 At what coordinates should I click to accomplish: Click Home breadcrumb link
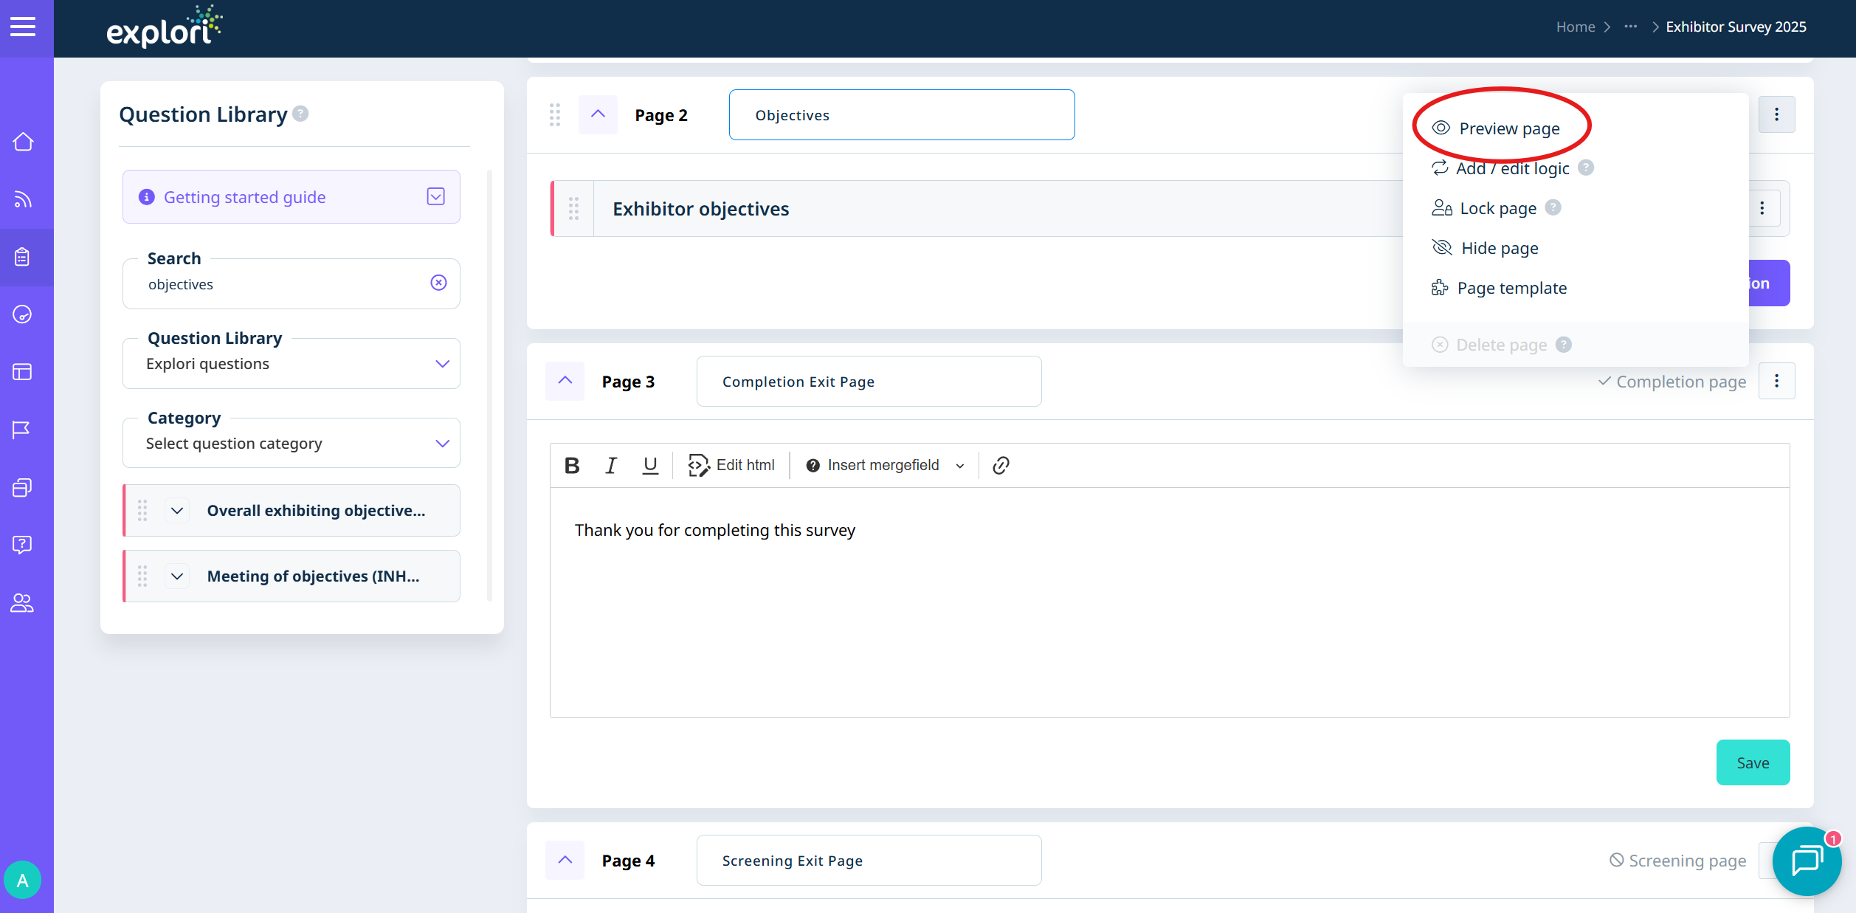click(x=1575, y=27)
